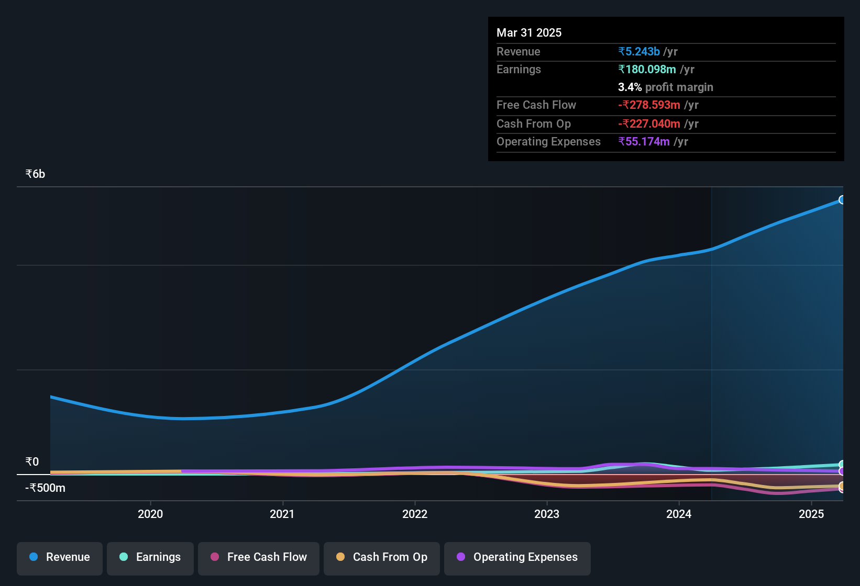Image resolution: width=860 pixels, height=586 pixels.
Task: Click the Earnings label in tooltip
Action: tap(519, 70)
